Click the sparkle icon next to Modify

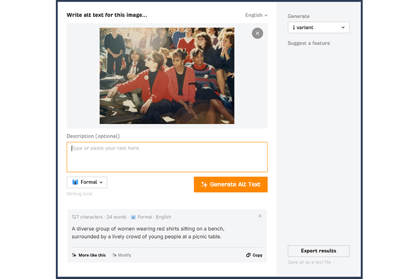114,255
